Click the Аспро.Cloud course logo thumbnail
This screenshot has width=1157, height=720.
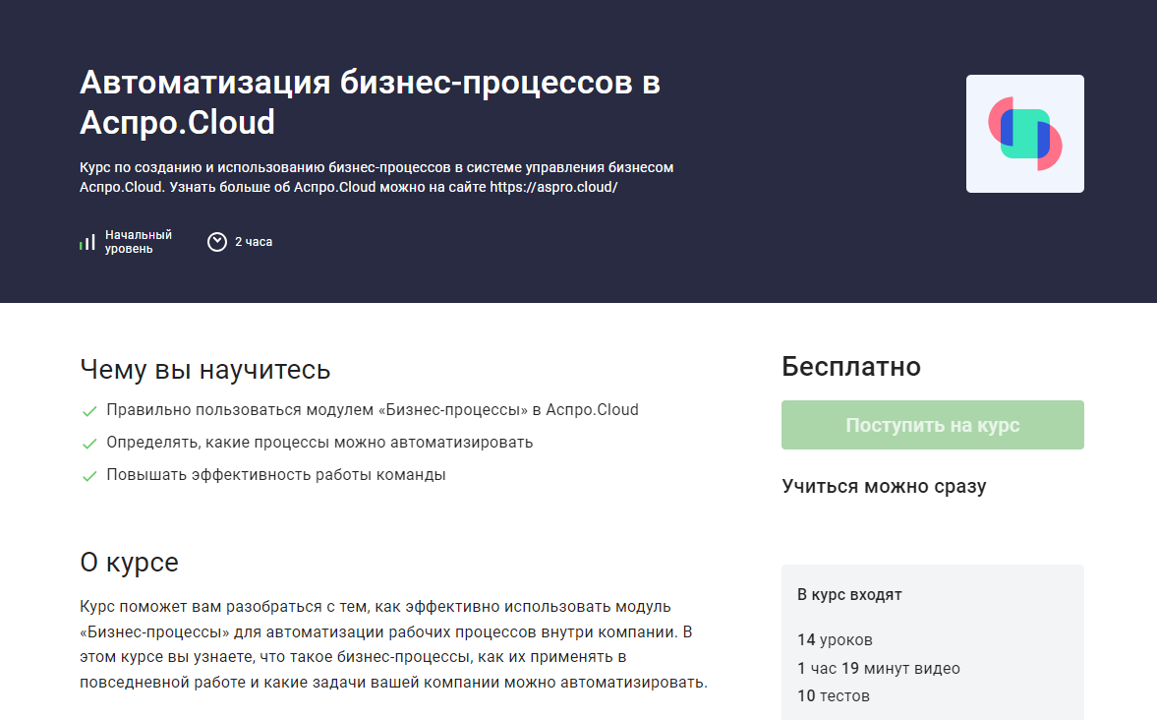click(1025, 134)
